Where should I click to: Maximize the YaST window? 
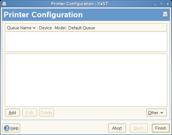tap(161, 4)
